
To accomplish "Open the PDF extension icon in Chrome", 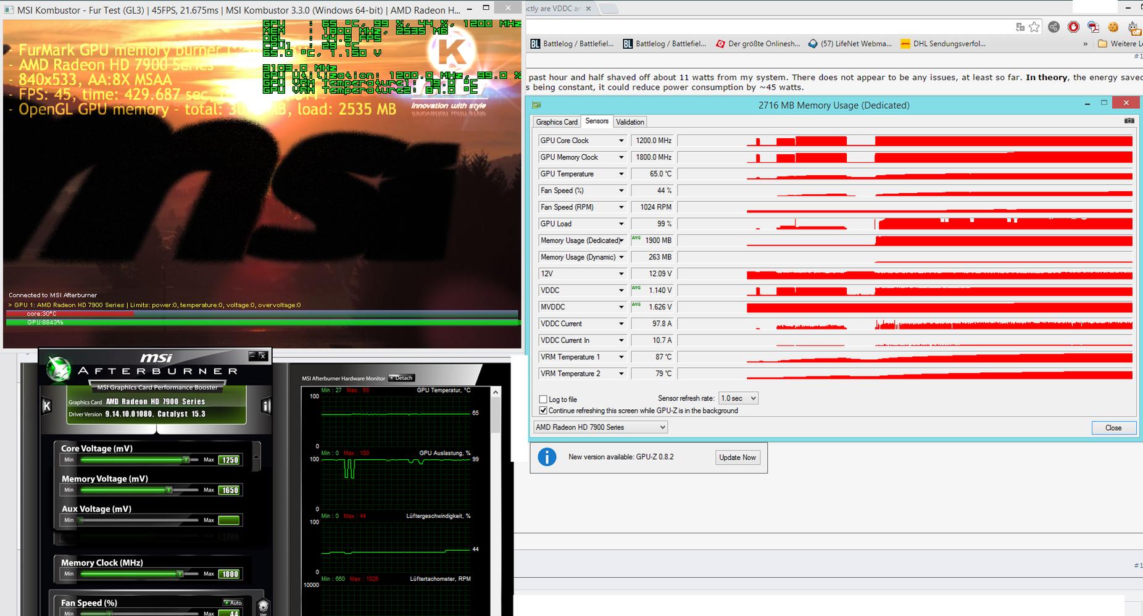I will tap(1093, 27).
